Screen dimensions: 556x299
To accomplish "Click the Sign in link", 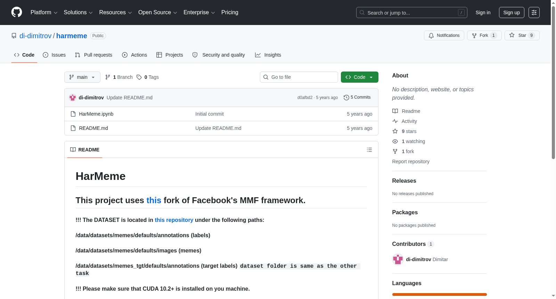I will coord(483,13).
